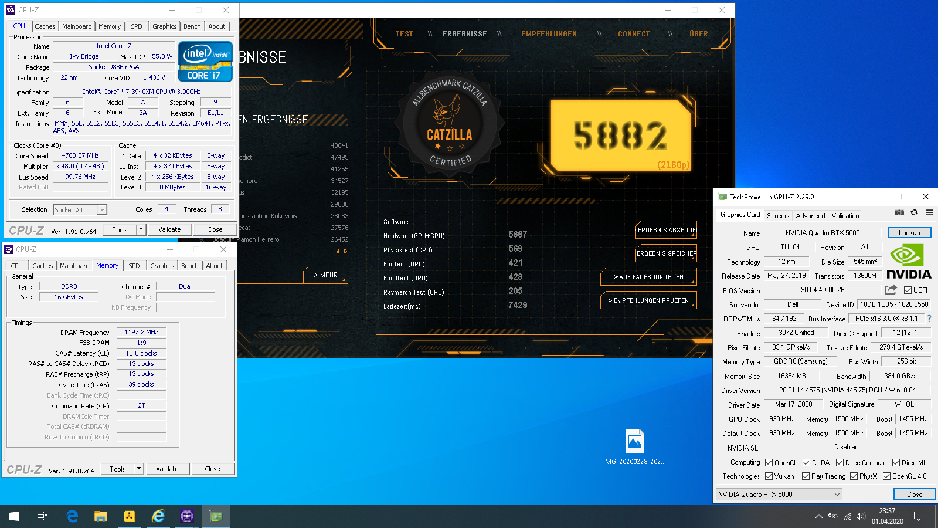Click the 5882 score display
Image resolution: width=938 pixels, height=528 pixels.
click(x=620, y=136)
